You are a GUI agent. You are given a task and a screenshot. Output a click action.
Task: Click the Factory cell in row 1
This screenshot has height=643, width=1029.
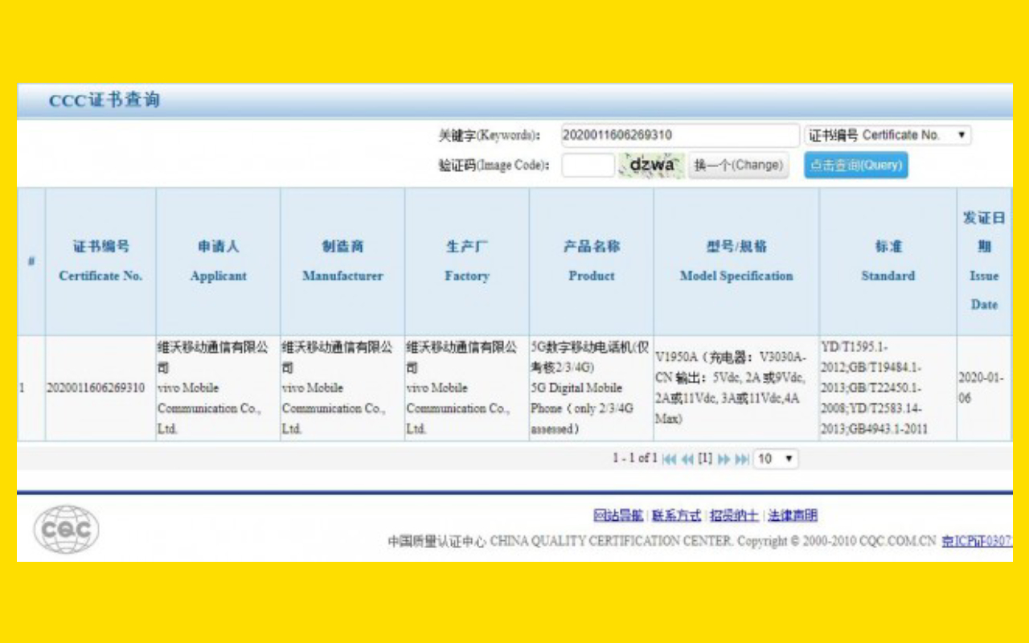pyautogui.click(x=467, y=388)
